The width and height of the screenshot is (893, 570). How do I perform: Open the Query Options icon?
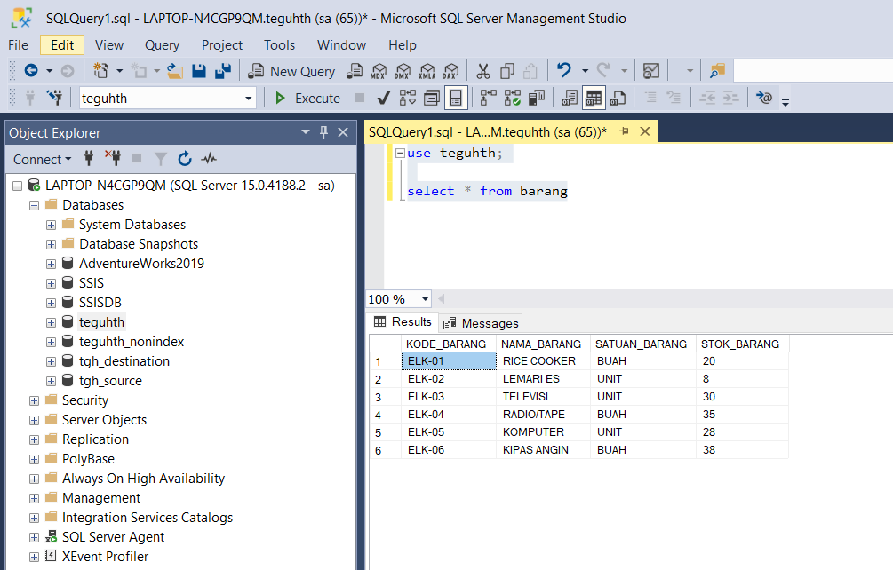pos(432,98)
